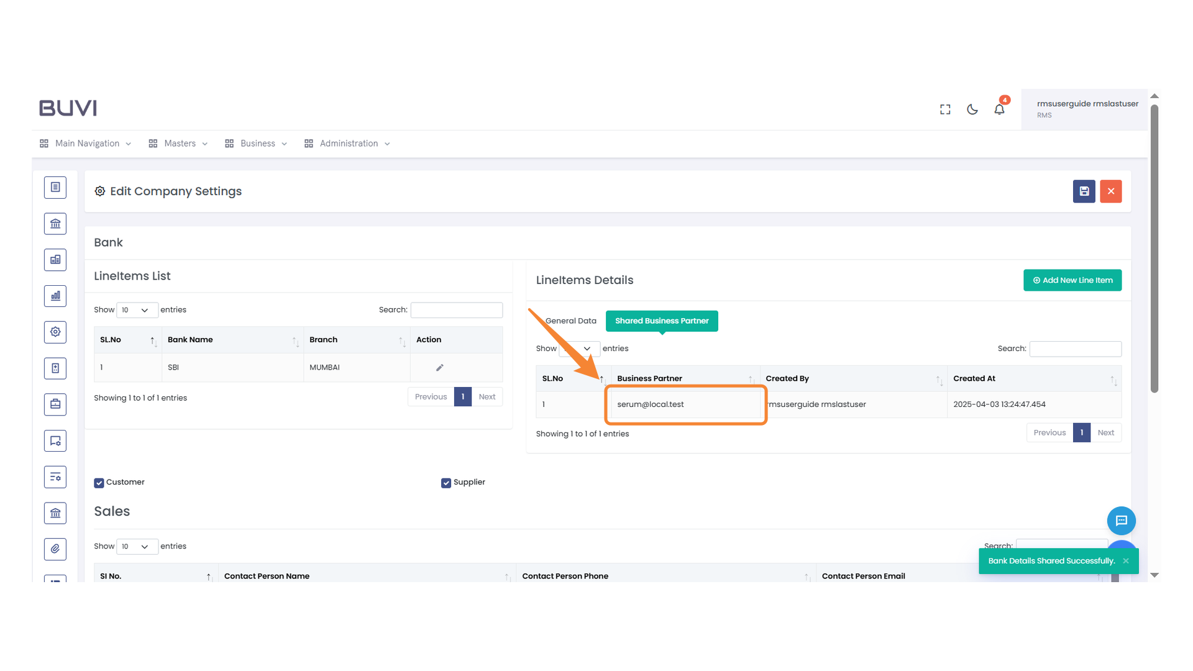Screen dimensions: 1193x671
Task: Click the save disk icon button
Action: coord(1084,191)
